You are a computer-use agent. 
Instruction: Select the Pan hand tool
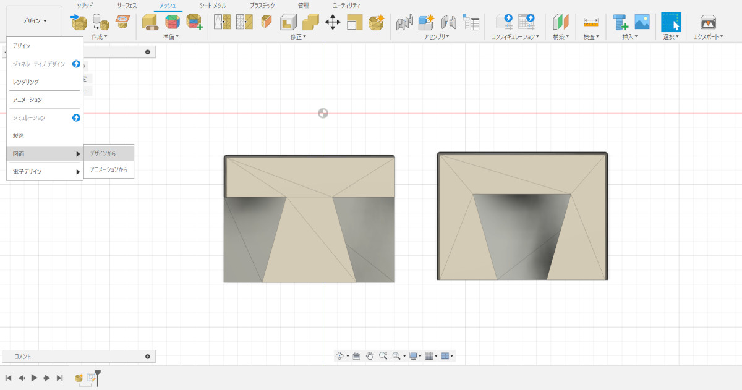pyautogui.click(x=370, y=356)
